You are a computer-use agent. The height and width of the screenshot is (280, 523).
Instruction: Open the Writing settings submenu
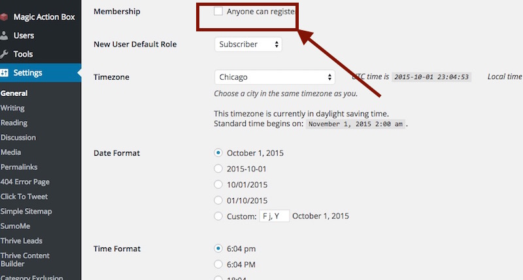click(x=12, y=108)
